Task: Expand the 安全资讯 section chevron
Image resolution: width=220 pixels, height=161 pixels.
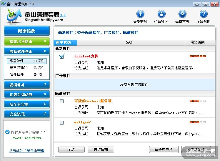Action: (45, 114)
